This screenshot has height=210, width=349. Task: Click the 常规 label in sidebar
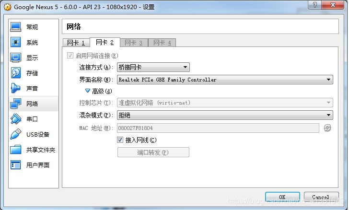pyautogui.click(x=32, y=27)
